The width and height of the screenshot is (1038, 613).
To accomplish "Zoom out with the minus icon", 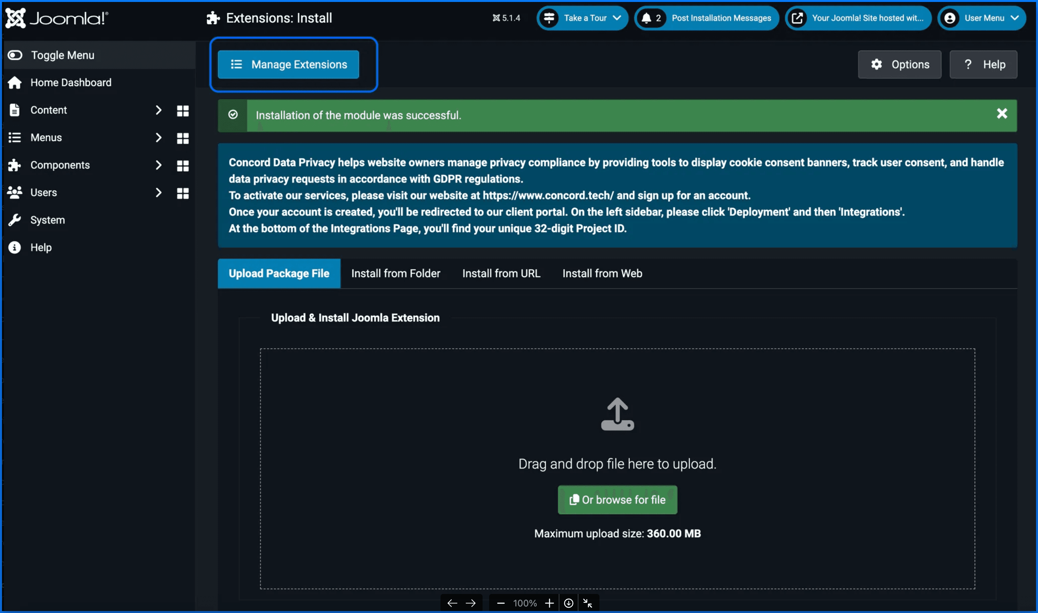I will pyautogui.click(x=501, y=603).
